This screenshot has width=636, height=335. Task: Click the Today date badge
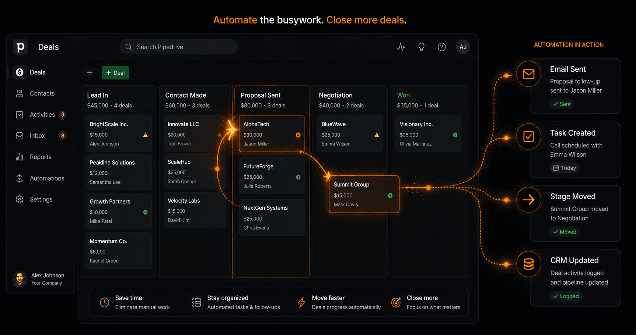pyautogui.click(x=565, y=168)
